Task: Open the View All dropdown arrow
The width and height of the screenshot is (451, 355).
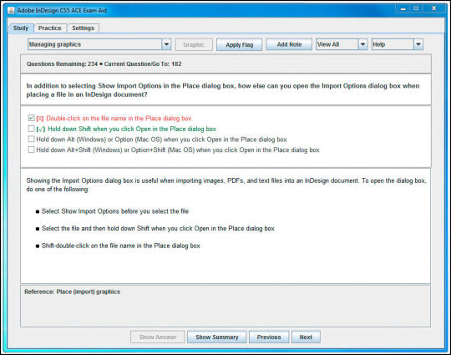Action: coord(362,44)
